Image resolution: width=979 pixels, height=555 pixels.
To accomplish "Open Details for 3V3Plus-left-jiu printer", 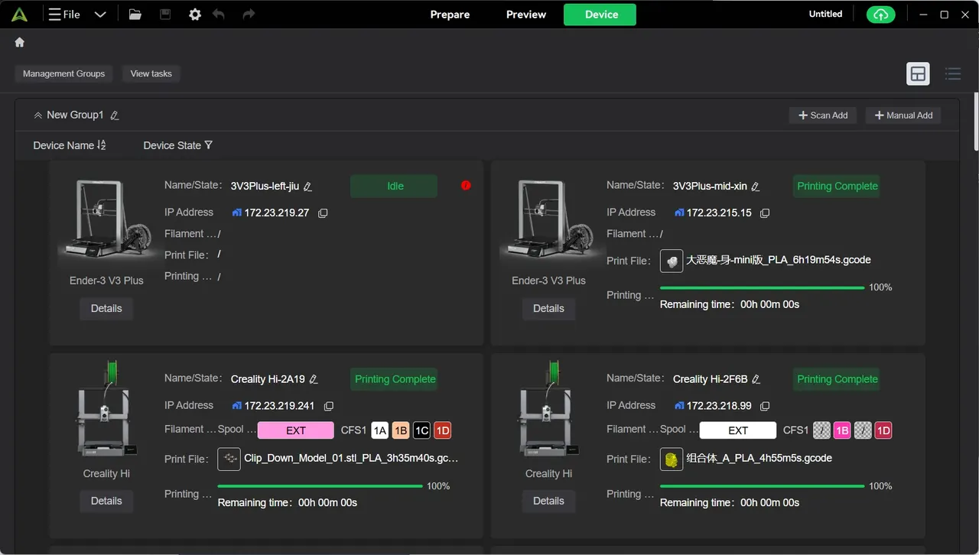I will (x=106, y=308).
